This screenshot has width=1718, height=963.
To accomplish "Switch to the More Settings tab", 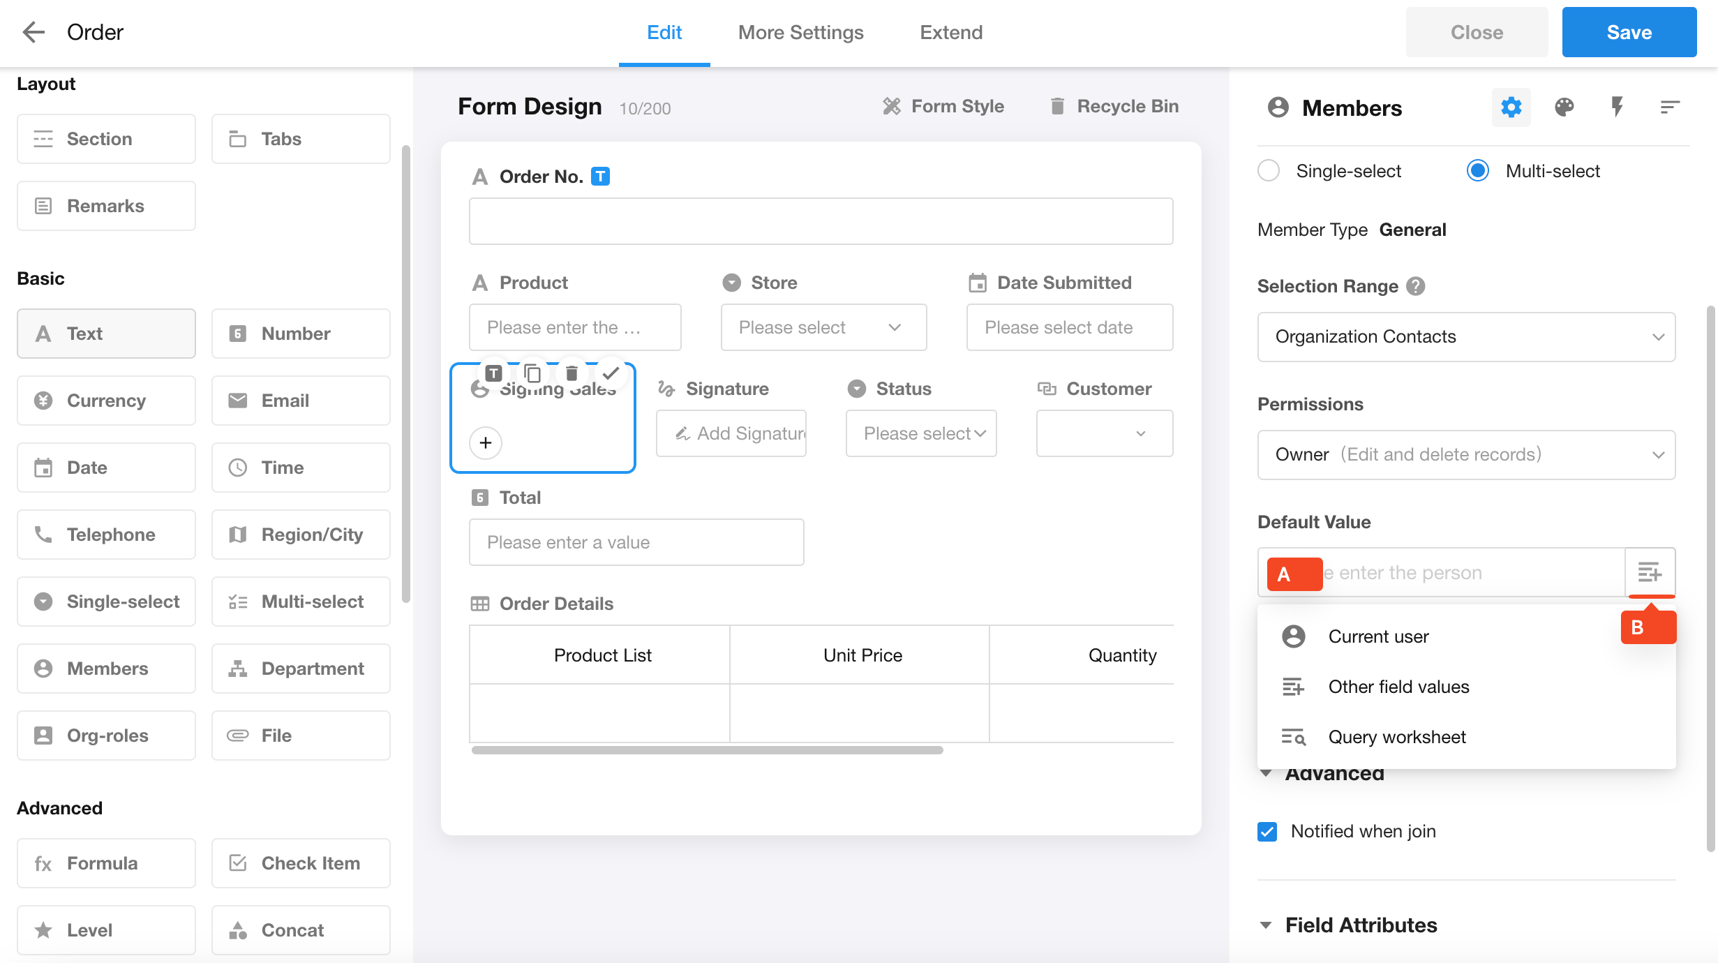I will pos(800,32).
